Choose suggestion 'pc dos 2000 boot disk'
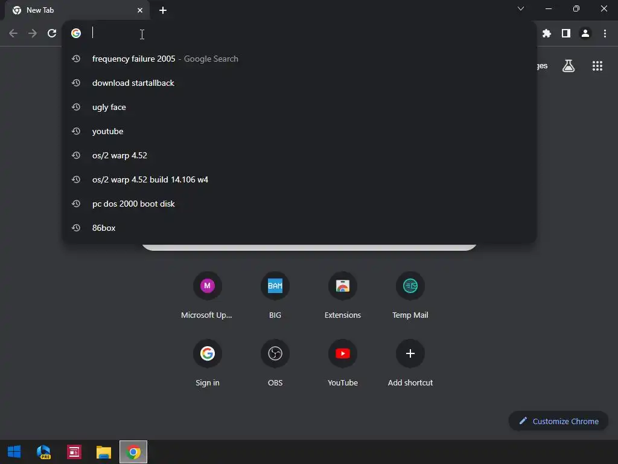Viewport: 618px width, 464px height. pos(299,204)
